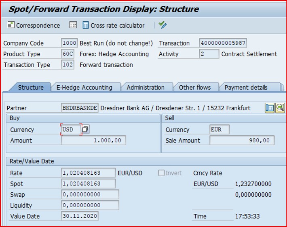Click the 'Crncy Rate' label
287x227 pixels.
click(207, 173)
